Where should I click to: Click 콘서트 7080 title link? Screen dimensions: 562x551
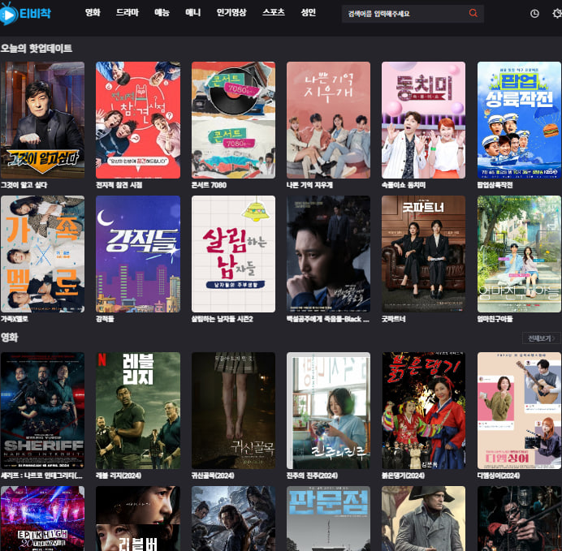(x=209, y=185)
